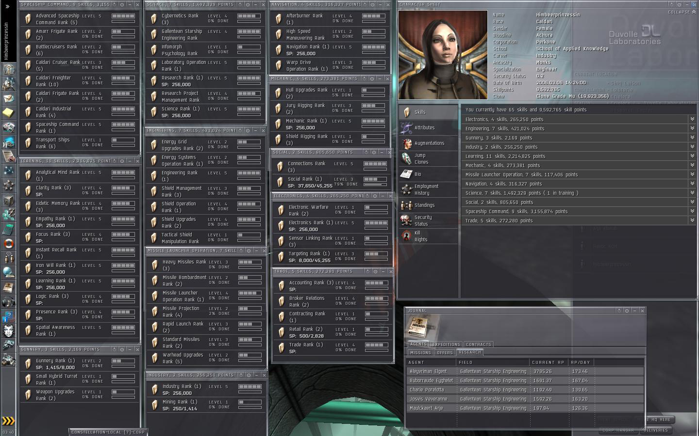Toggle the pin on the Industry skills window
Viewport: 699px width, 436px height.
pyautogui.click(x=248, y=375)
